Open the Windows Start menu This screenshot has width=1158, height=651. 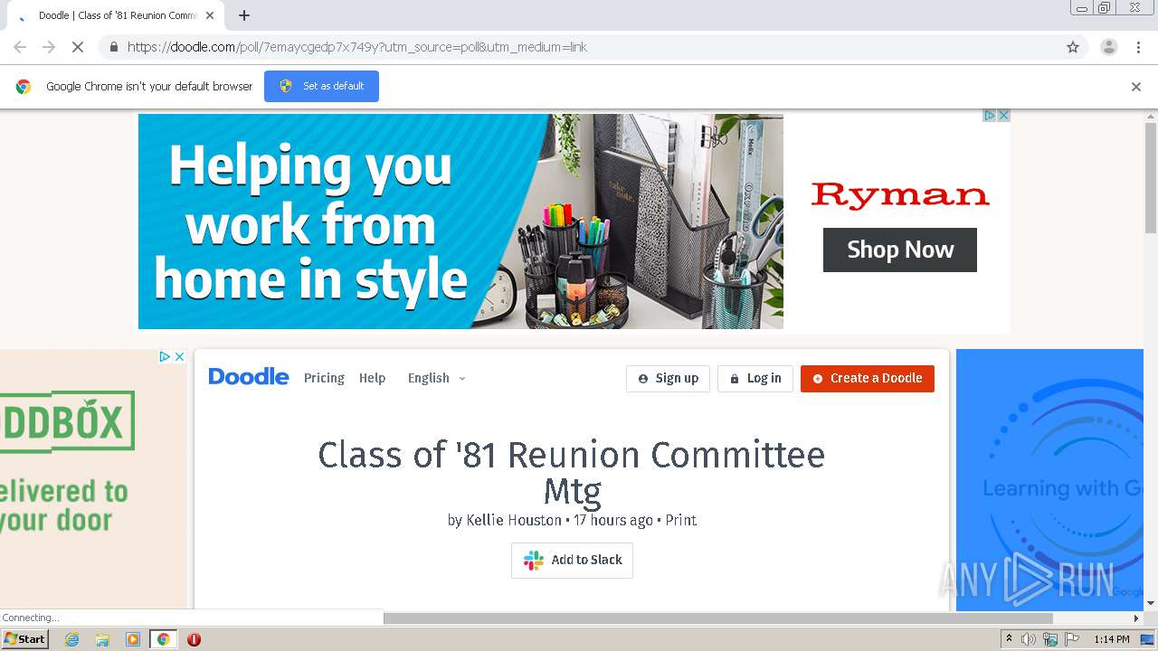pyautogui.click(x=24, y=639)
